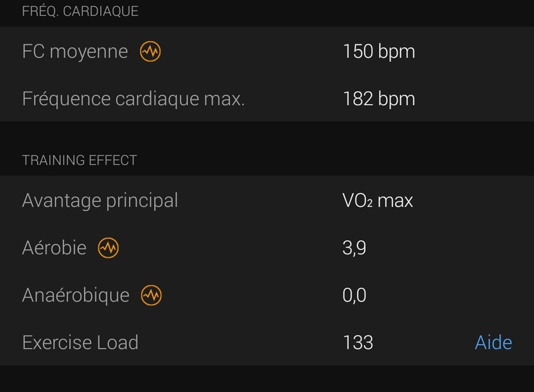The image size is (534, 392).
Task: Tap the FRÉQ. CARDIAQUE section header
Action: coord(80,11)
